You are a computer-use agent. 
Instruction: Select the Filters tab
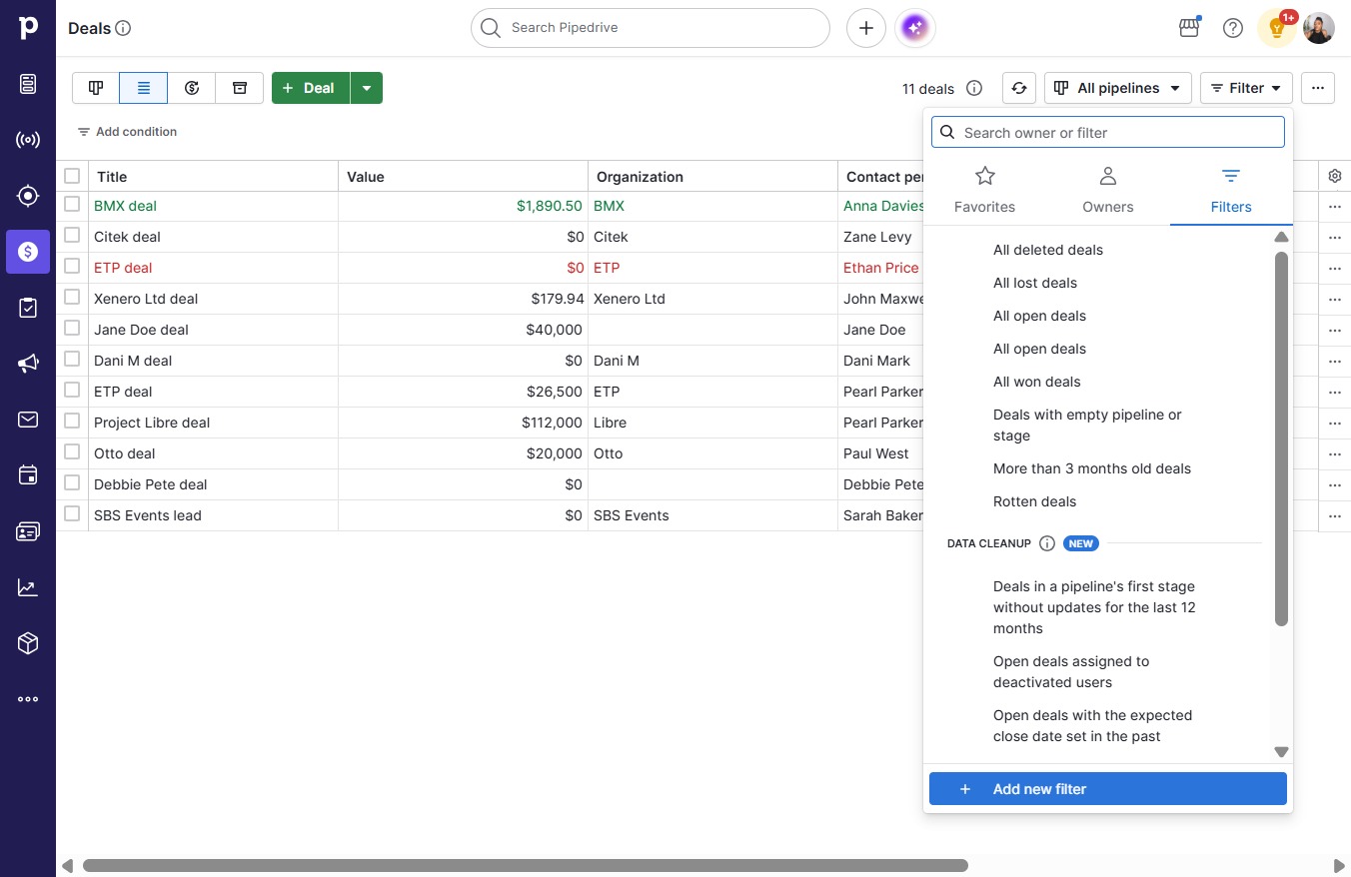point(1231,190)
